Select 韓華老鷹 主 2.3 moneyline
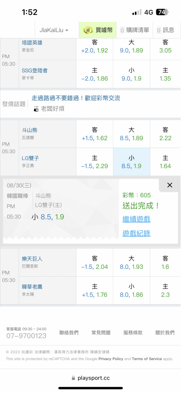 pyautogui.click(x=165, y=290)
